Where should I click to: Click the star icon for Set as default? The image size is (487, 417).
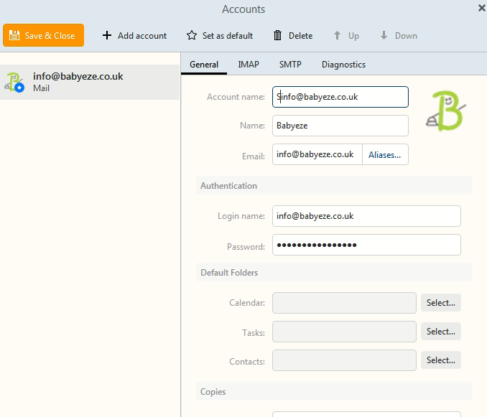pos(192,35)
